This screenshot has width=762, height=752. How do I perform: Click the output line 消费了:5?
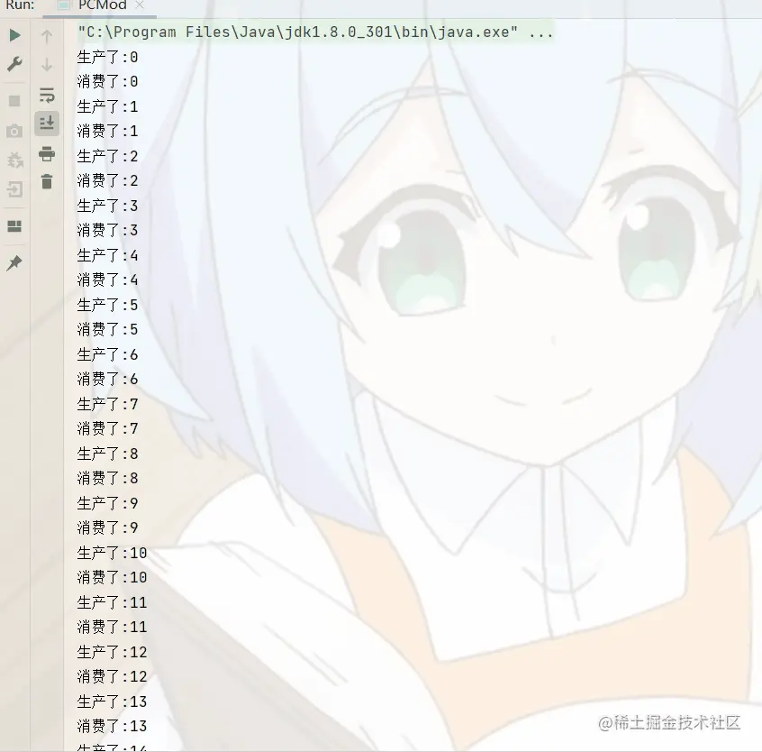(107, 330)
